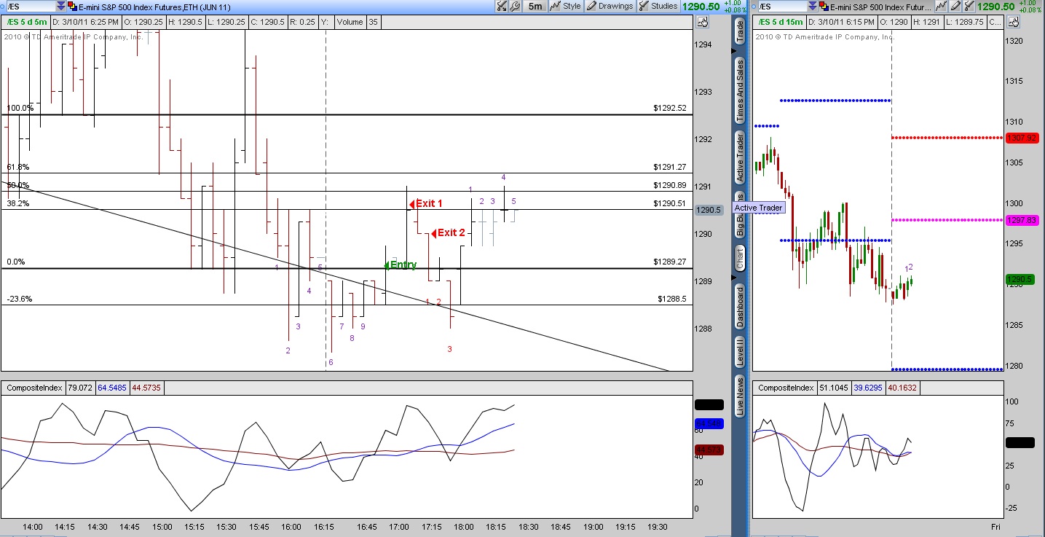Click the green 1290.5 price label on right axis
The height and width of the screenshot is (537, 1045).
(1020, 279)
